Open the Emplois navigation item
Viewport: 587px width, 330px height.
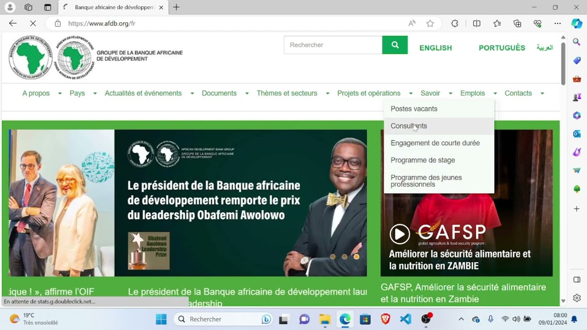472,93
